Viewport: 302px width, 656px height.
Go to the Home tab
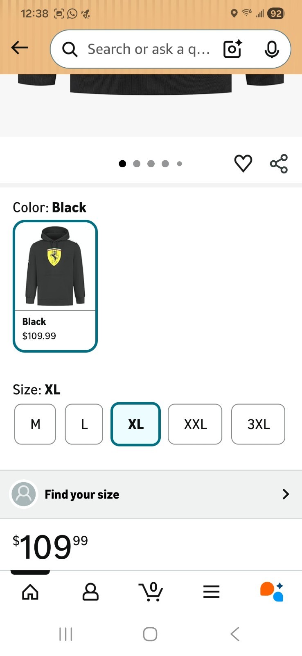pos(30,592)
